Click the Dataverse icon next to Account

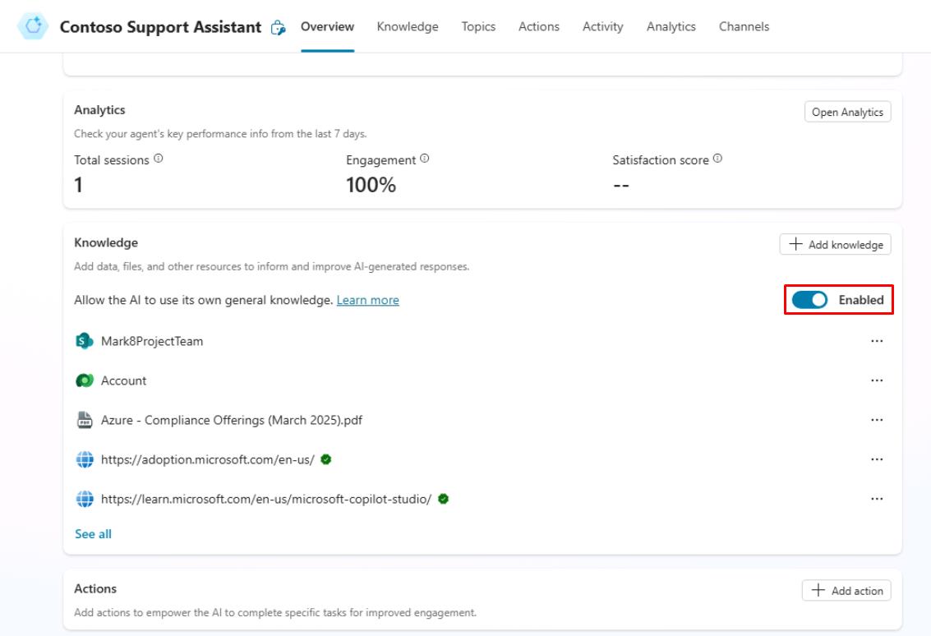[84, 380]
